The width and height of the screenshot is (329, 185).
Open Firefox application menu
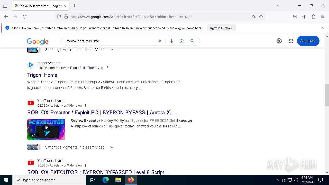coord(323,16)
